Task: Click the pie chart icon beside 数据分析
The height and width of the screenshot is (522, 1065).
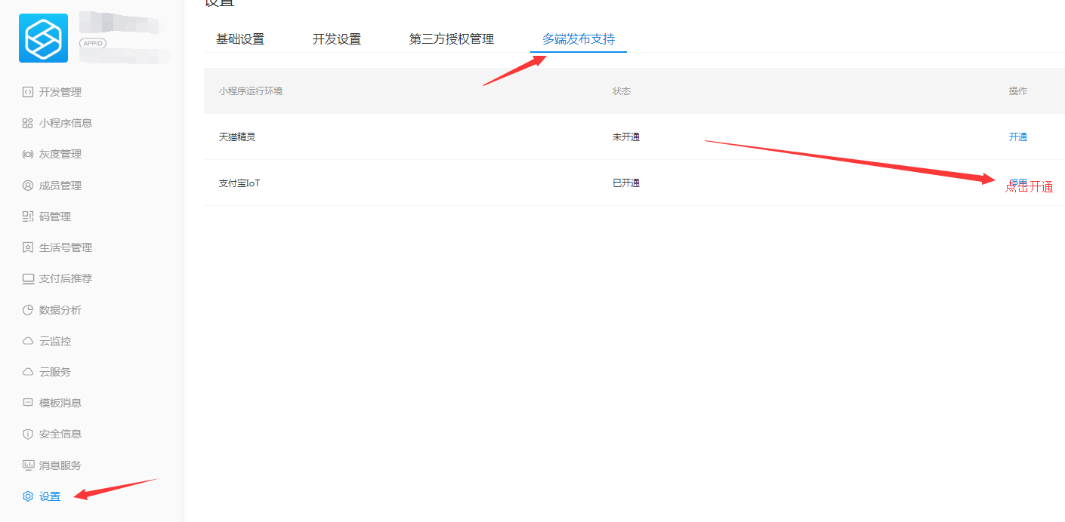Action: (28, 310)
